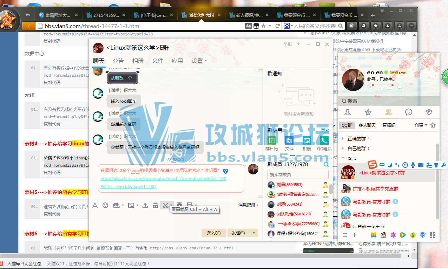The width and height of the screenshot is (448, 269).
Task: Open the 创建 dropdown in QQ panel
Action: (421, 125)
